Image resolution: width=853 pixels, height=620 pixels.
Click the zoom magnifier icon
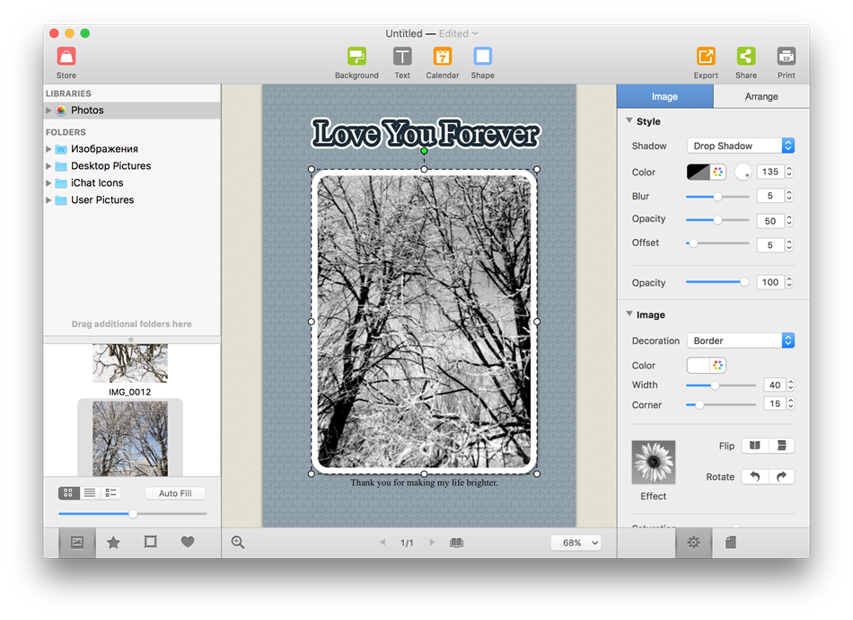(x=238, y=542)
